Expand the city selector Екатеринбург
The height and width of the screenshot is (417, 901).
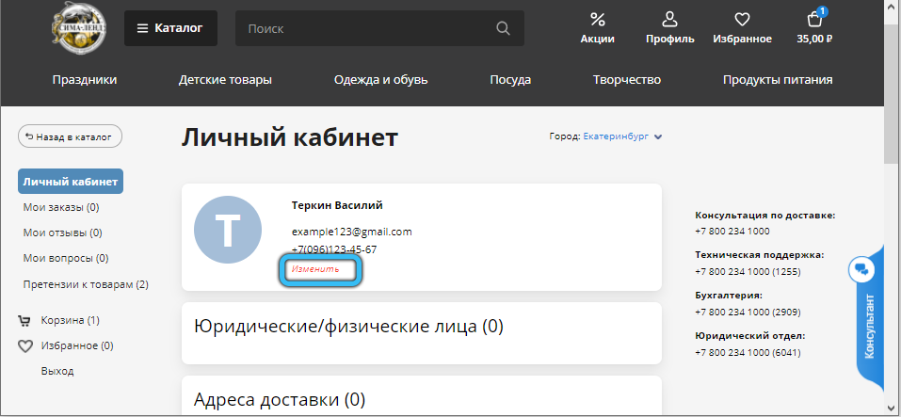(x=622, y=136)
